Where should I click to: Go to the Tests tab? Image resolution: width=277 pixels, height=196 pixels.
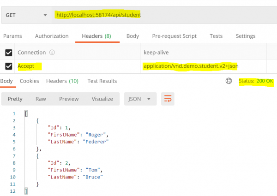click(216, 36)
